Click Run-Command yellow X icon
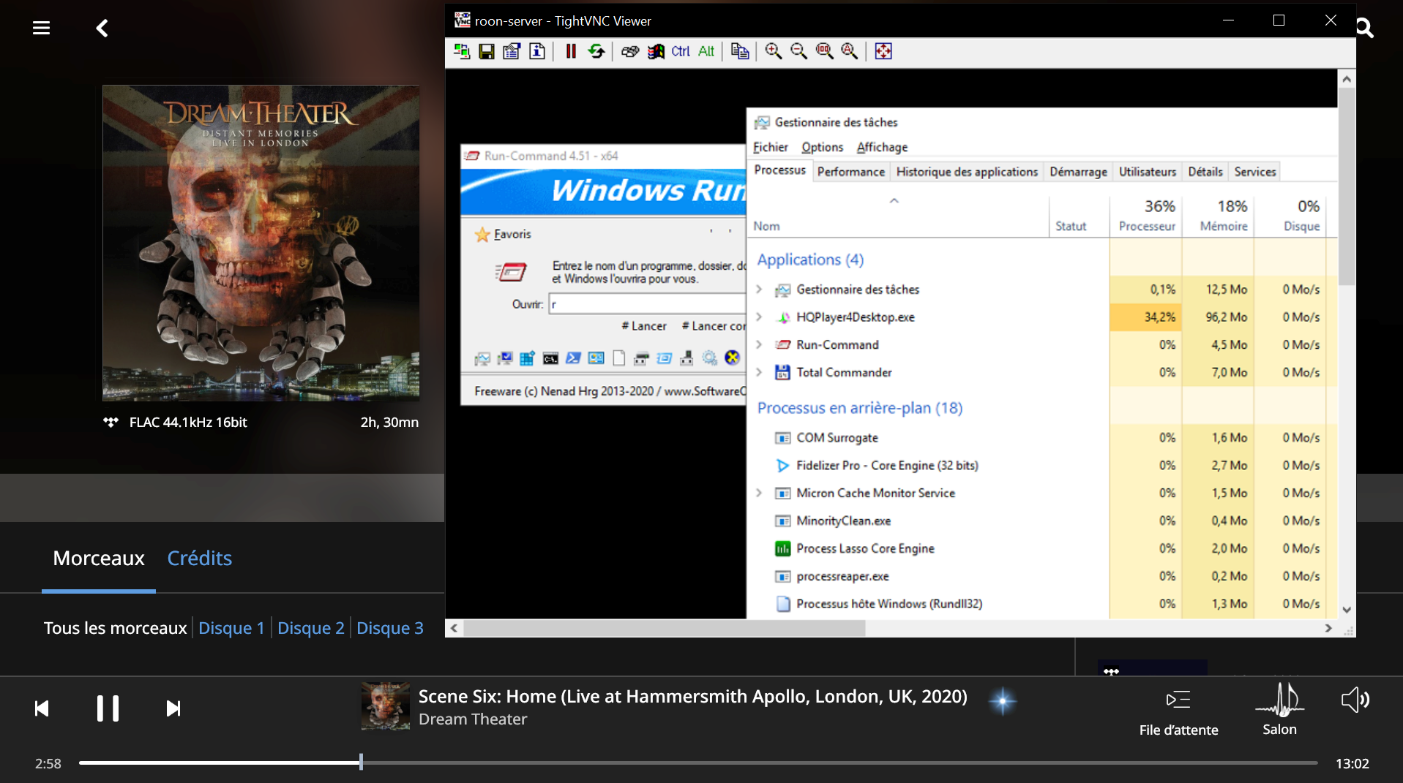Viewport: 1403px width, 783px height. tap(732, 358)
